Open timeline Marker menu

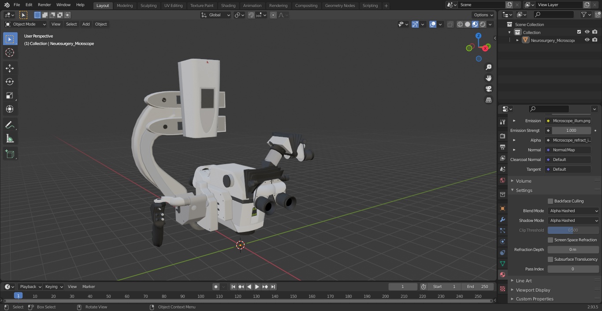(x=89, y=287)
